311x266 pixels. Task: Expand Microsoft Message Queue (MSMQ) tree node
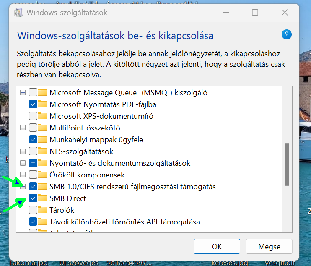pos(23,92)
